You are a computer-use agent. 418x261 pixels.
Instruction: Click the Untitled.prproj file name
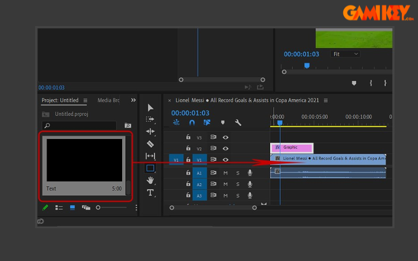point(72,114)
